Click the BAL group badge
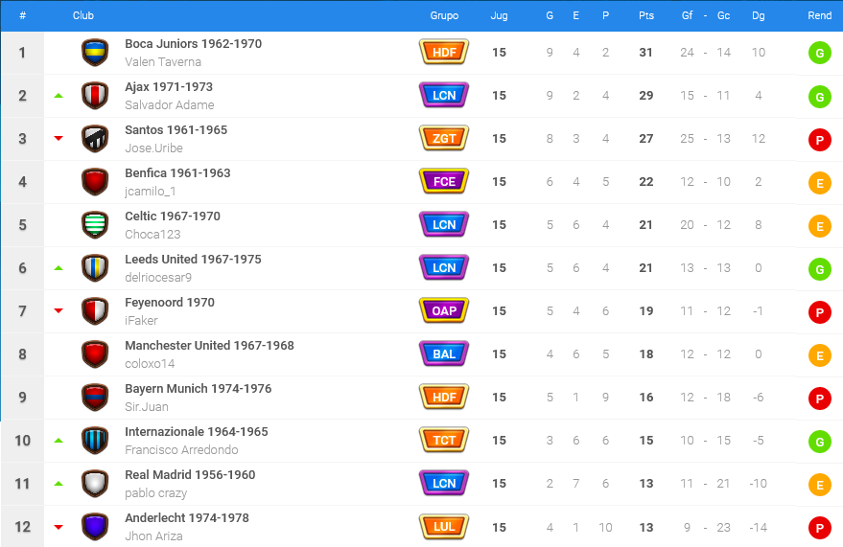Image resolution: width=843 pixels, height=547 pixels. coord(444,353)
